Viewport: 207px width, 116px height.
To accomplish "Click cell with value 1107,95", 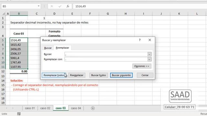I will tap(19, 67).
